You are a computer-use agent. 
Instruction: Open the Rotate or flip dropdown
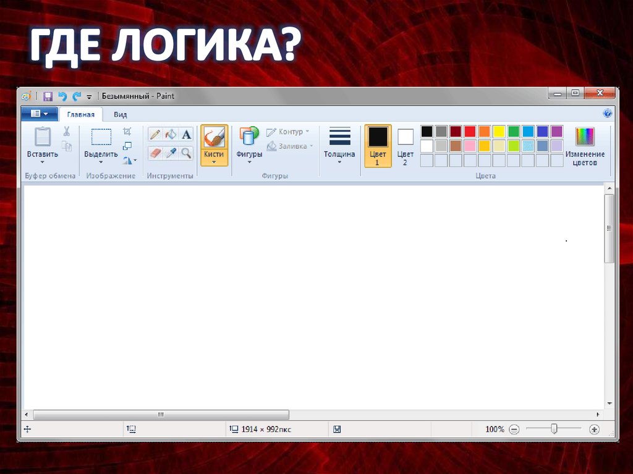pyautogui.click(x=130, y=160)
